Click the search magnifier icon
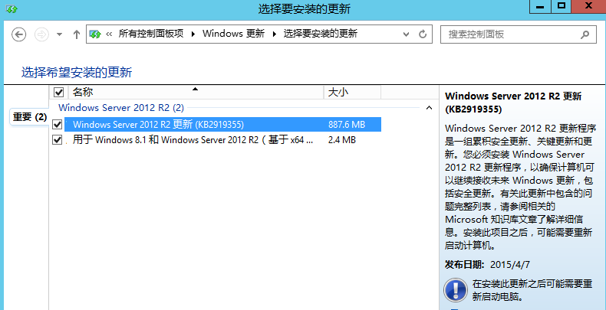Image resolution: width=606 pixels, height=310 pixels. [584, 34]
